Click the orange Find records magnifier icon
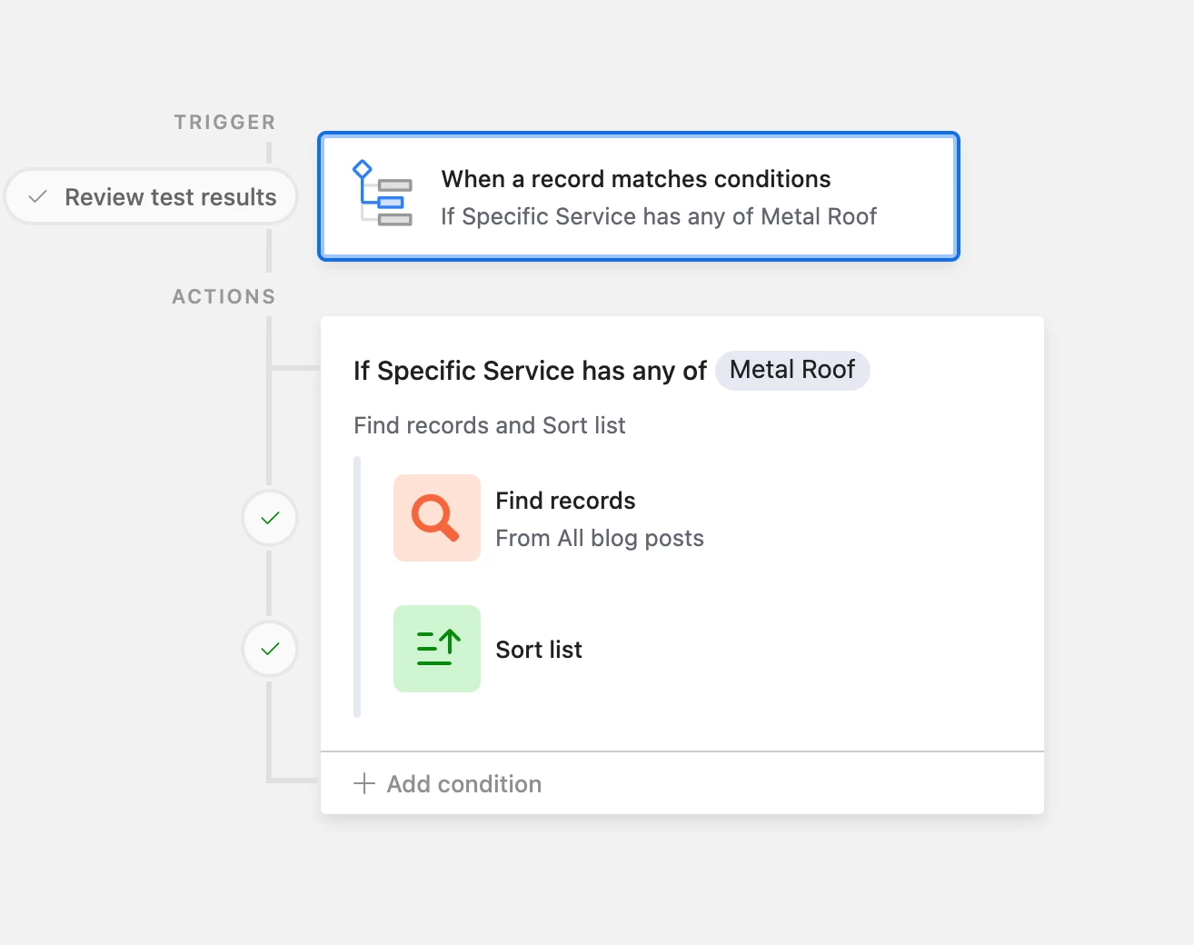The image size is (1194, 945). pyautogui.click(x=436, y=518)
